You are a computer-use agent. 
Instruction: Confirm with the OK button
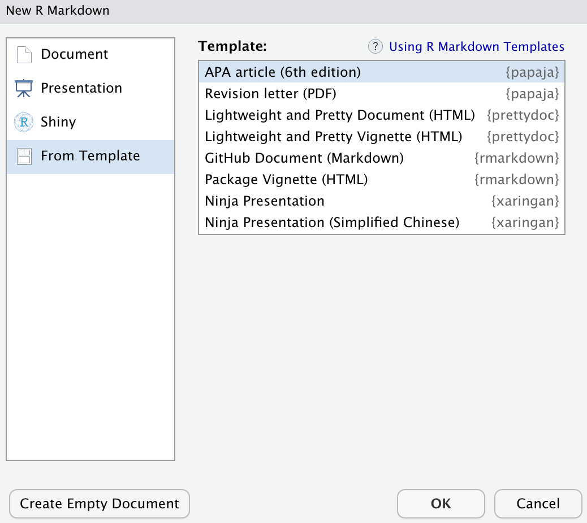click(441, 504)
